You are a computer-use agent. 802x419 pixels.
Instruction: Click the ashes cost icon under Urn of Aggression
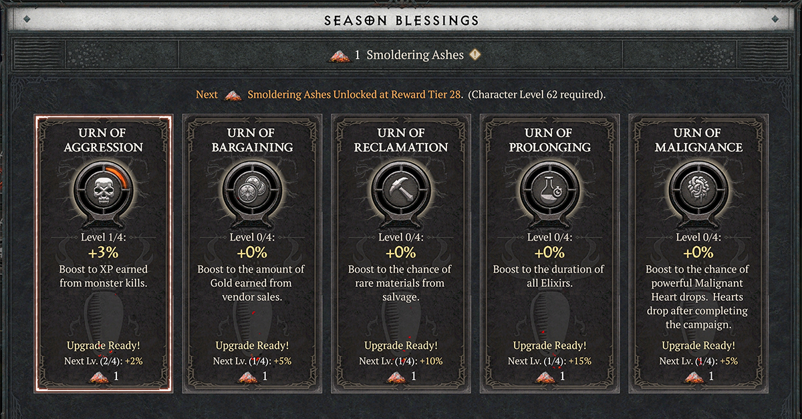pyautogui.click(x=98, y=377)
